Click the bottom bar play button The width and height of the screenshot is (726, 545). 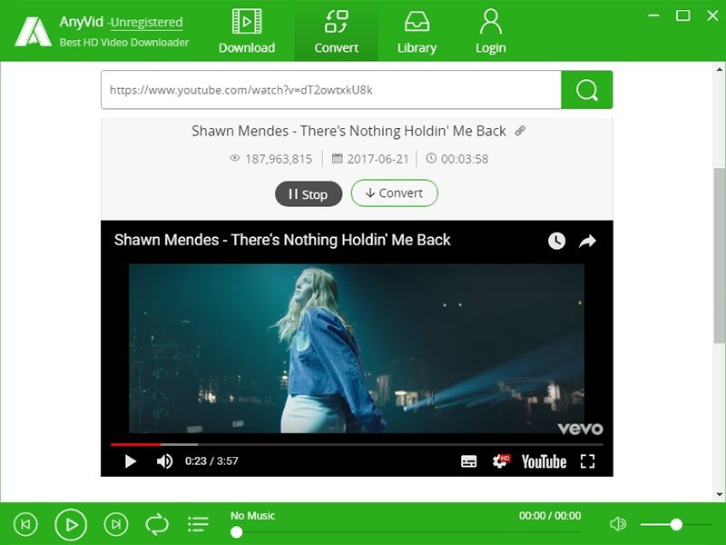click(x=71, y=525)
